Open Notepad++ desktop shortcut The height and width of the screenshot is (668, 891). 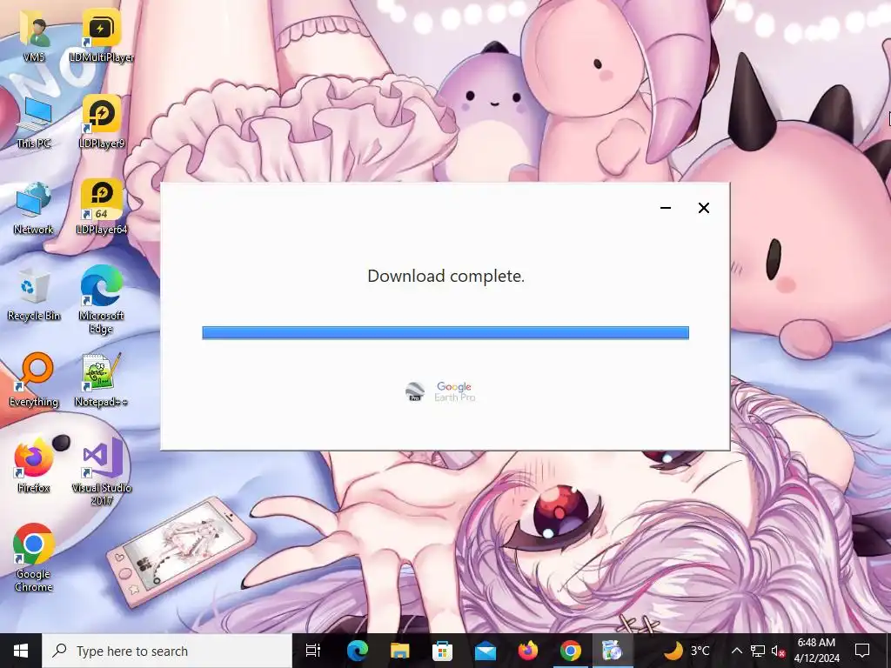(x=101, y=380)
